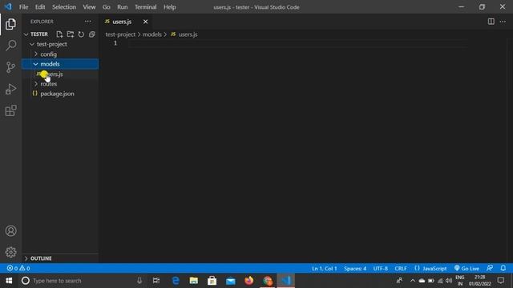Change encoding via UTF-8 indicator

[381, 269]
